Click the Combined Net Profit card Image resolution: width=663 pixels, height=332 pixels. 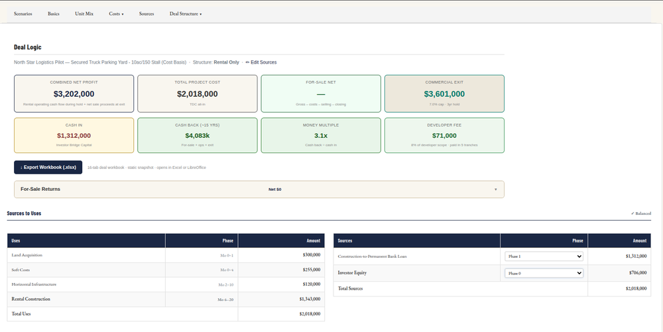pos(74,94)
